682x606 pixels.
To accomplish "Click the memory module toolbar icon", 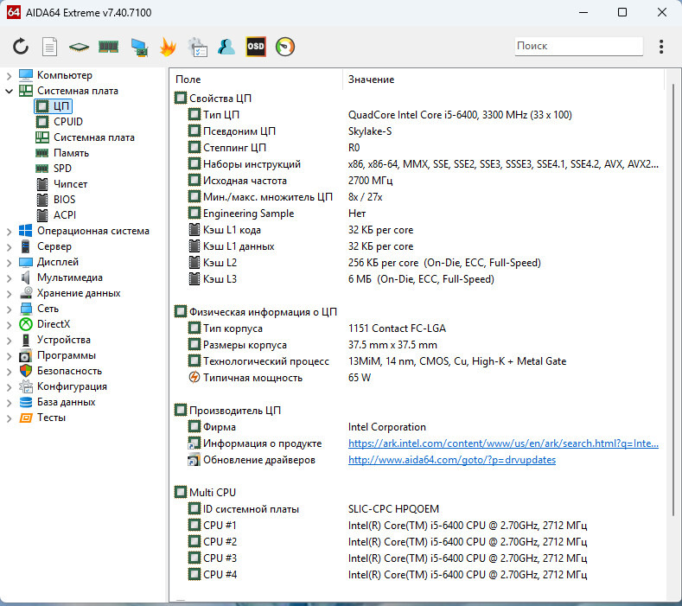I will [108, 47].
